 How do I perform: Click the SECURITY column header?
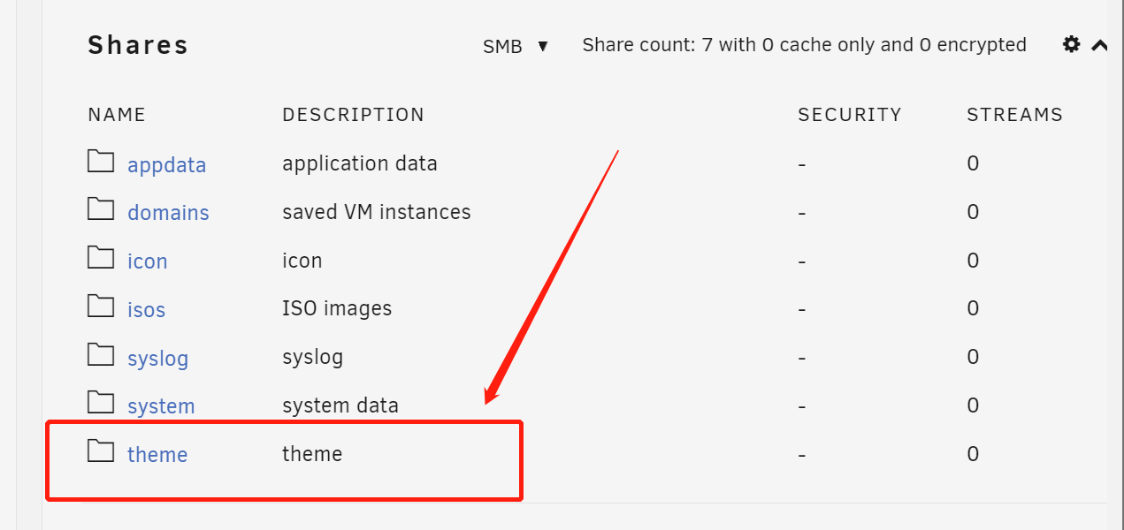[x=849, y=115]
